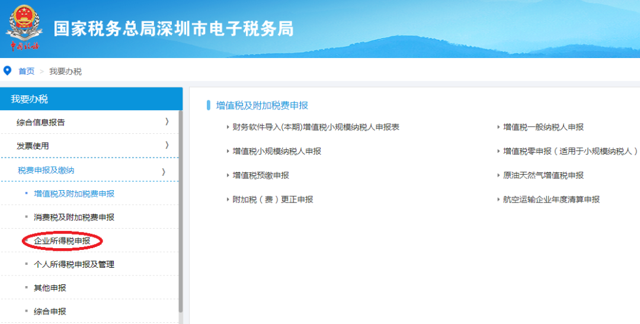Open 企业所得税申报 in sidebar
Screen dimensions: 640x324
tap(62, 241)
